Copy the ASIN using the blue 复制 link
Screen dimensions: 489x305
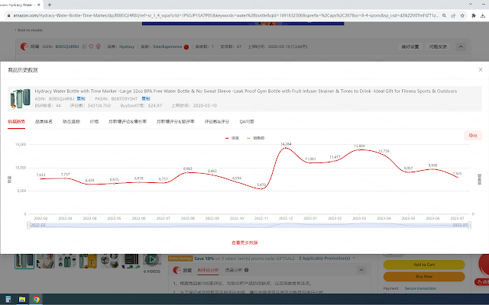tap(81, 98)
